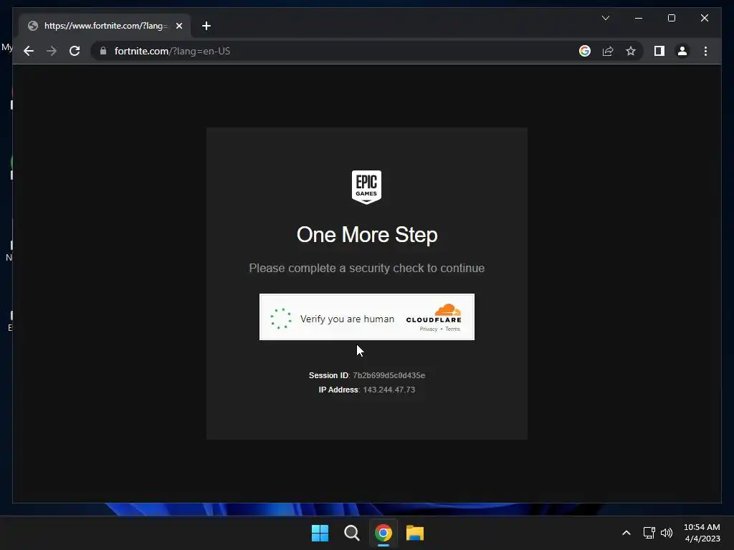Share this page using the share icon
Viewport: 734px width, 550px height.
pos(608,51)
